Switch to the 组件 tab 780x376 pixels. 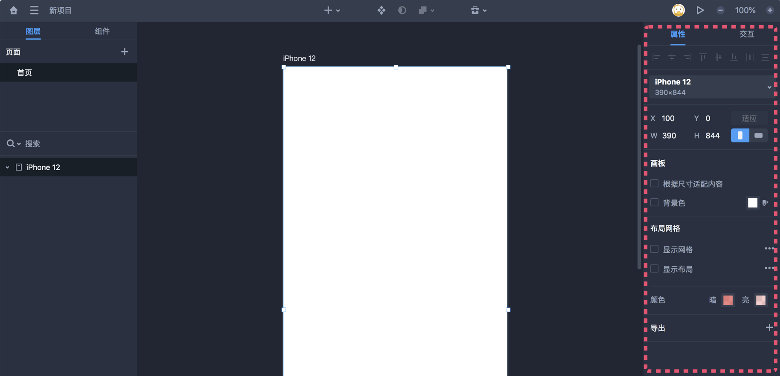click(x=102, y=31)
